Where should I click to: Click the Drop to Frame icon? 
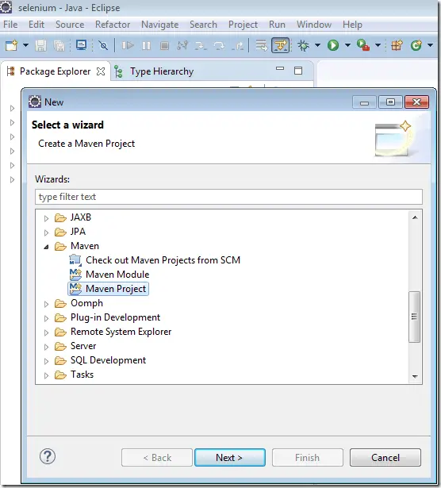(x=261, y=46)
